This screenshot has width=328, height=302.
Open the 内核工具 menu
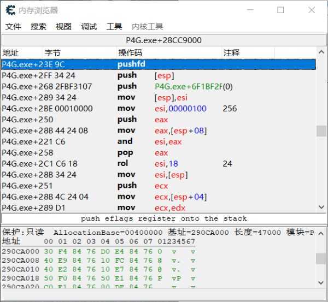(x=147, y=26)
